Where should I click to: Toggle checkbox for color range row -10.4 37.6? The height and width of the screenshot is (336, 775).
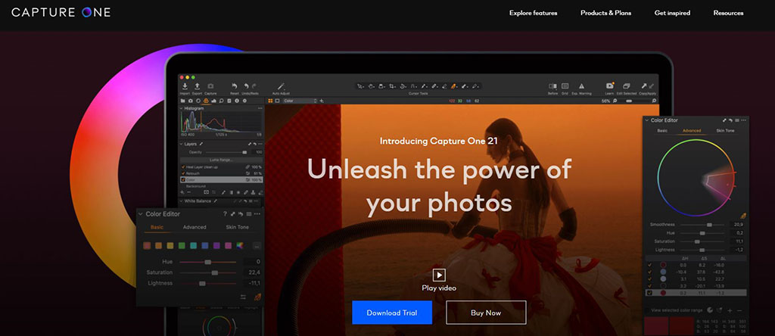[x=649, y=272]
